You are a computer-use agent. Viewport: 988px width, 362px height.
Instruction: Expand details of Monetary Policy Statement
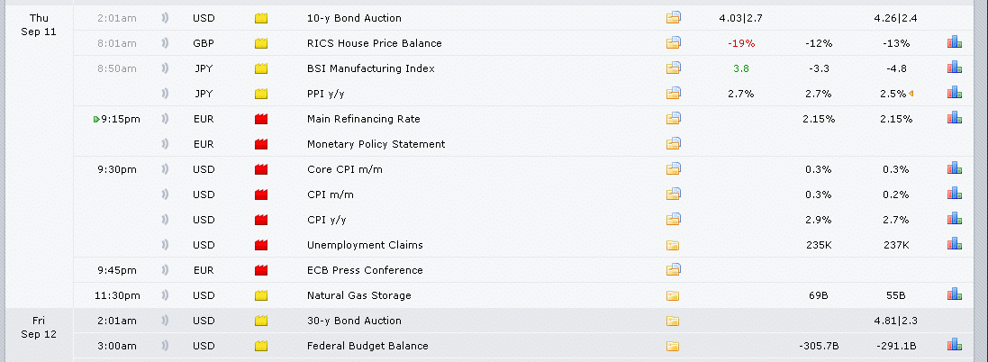coord(674,143)
